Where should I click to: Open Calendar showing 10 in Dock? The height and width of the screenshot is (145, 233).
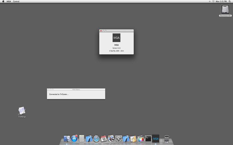[104, 139]
